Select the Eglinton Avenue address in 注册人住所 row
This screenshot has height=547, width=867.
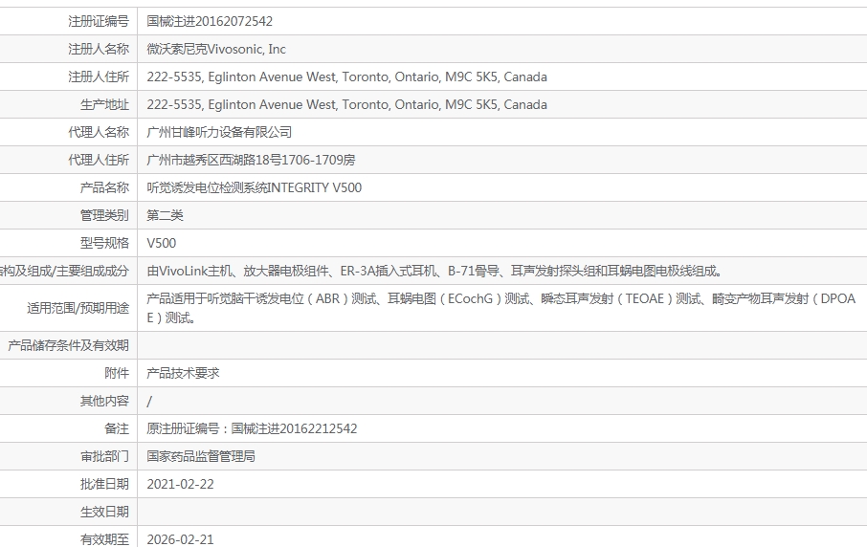pyautogui.click(x=346, y=77)
